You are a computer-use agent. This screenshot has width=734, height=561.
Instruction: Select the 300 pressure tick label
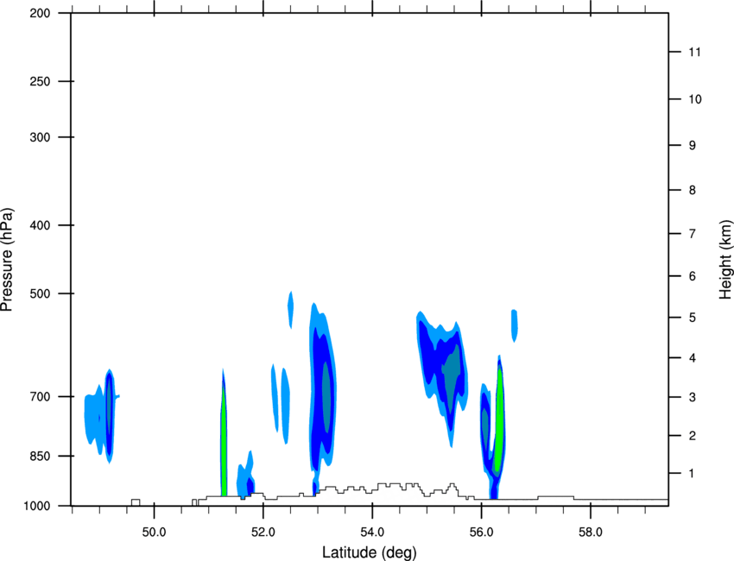click(x=41, y=137)
